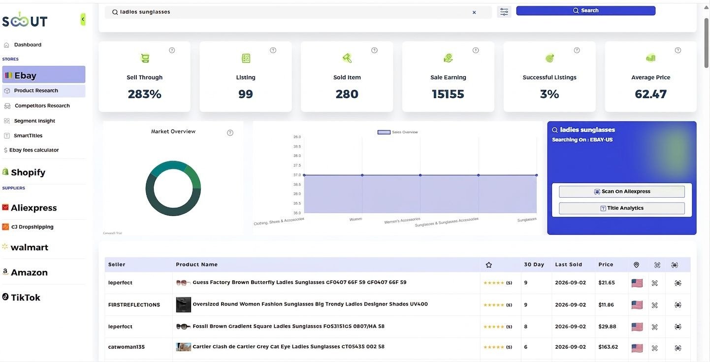Clear the search field with the X icon

point(474,12)
